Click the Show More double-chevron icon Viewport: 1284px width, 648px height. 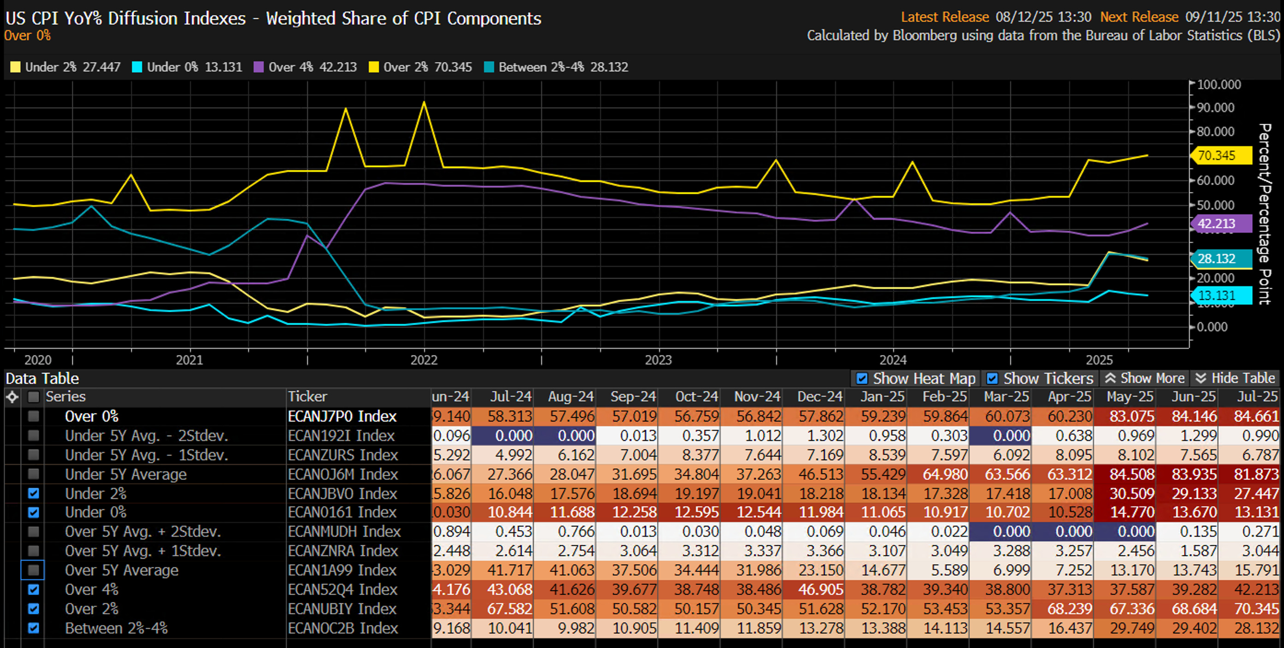point(1109,378)
